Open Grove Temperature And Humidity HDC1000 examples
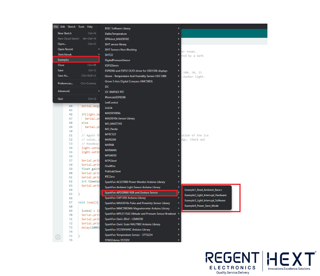Viewport: 320px width, 276px height. pos(140,76)
